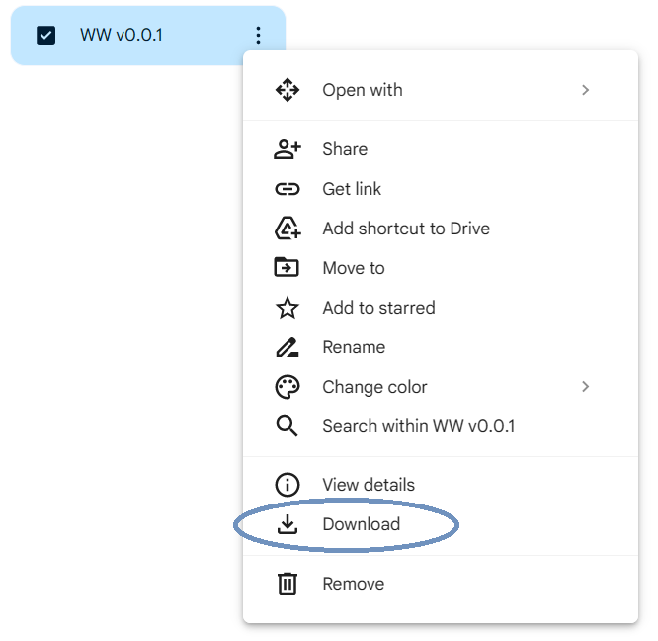658x641 pixels.
Task: Click the View details info icon
Action: [x=287, y=485]
